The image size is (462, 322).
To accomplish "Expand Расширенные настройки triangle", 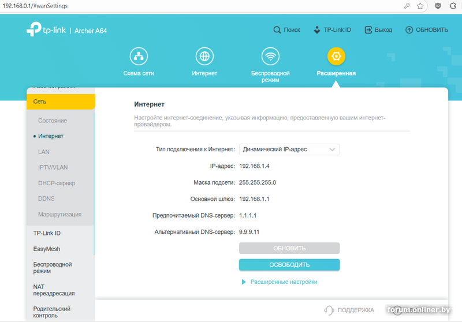I will pos(244,282).
